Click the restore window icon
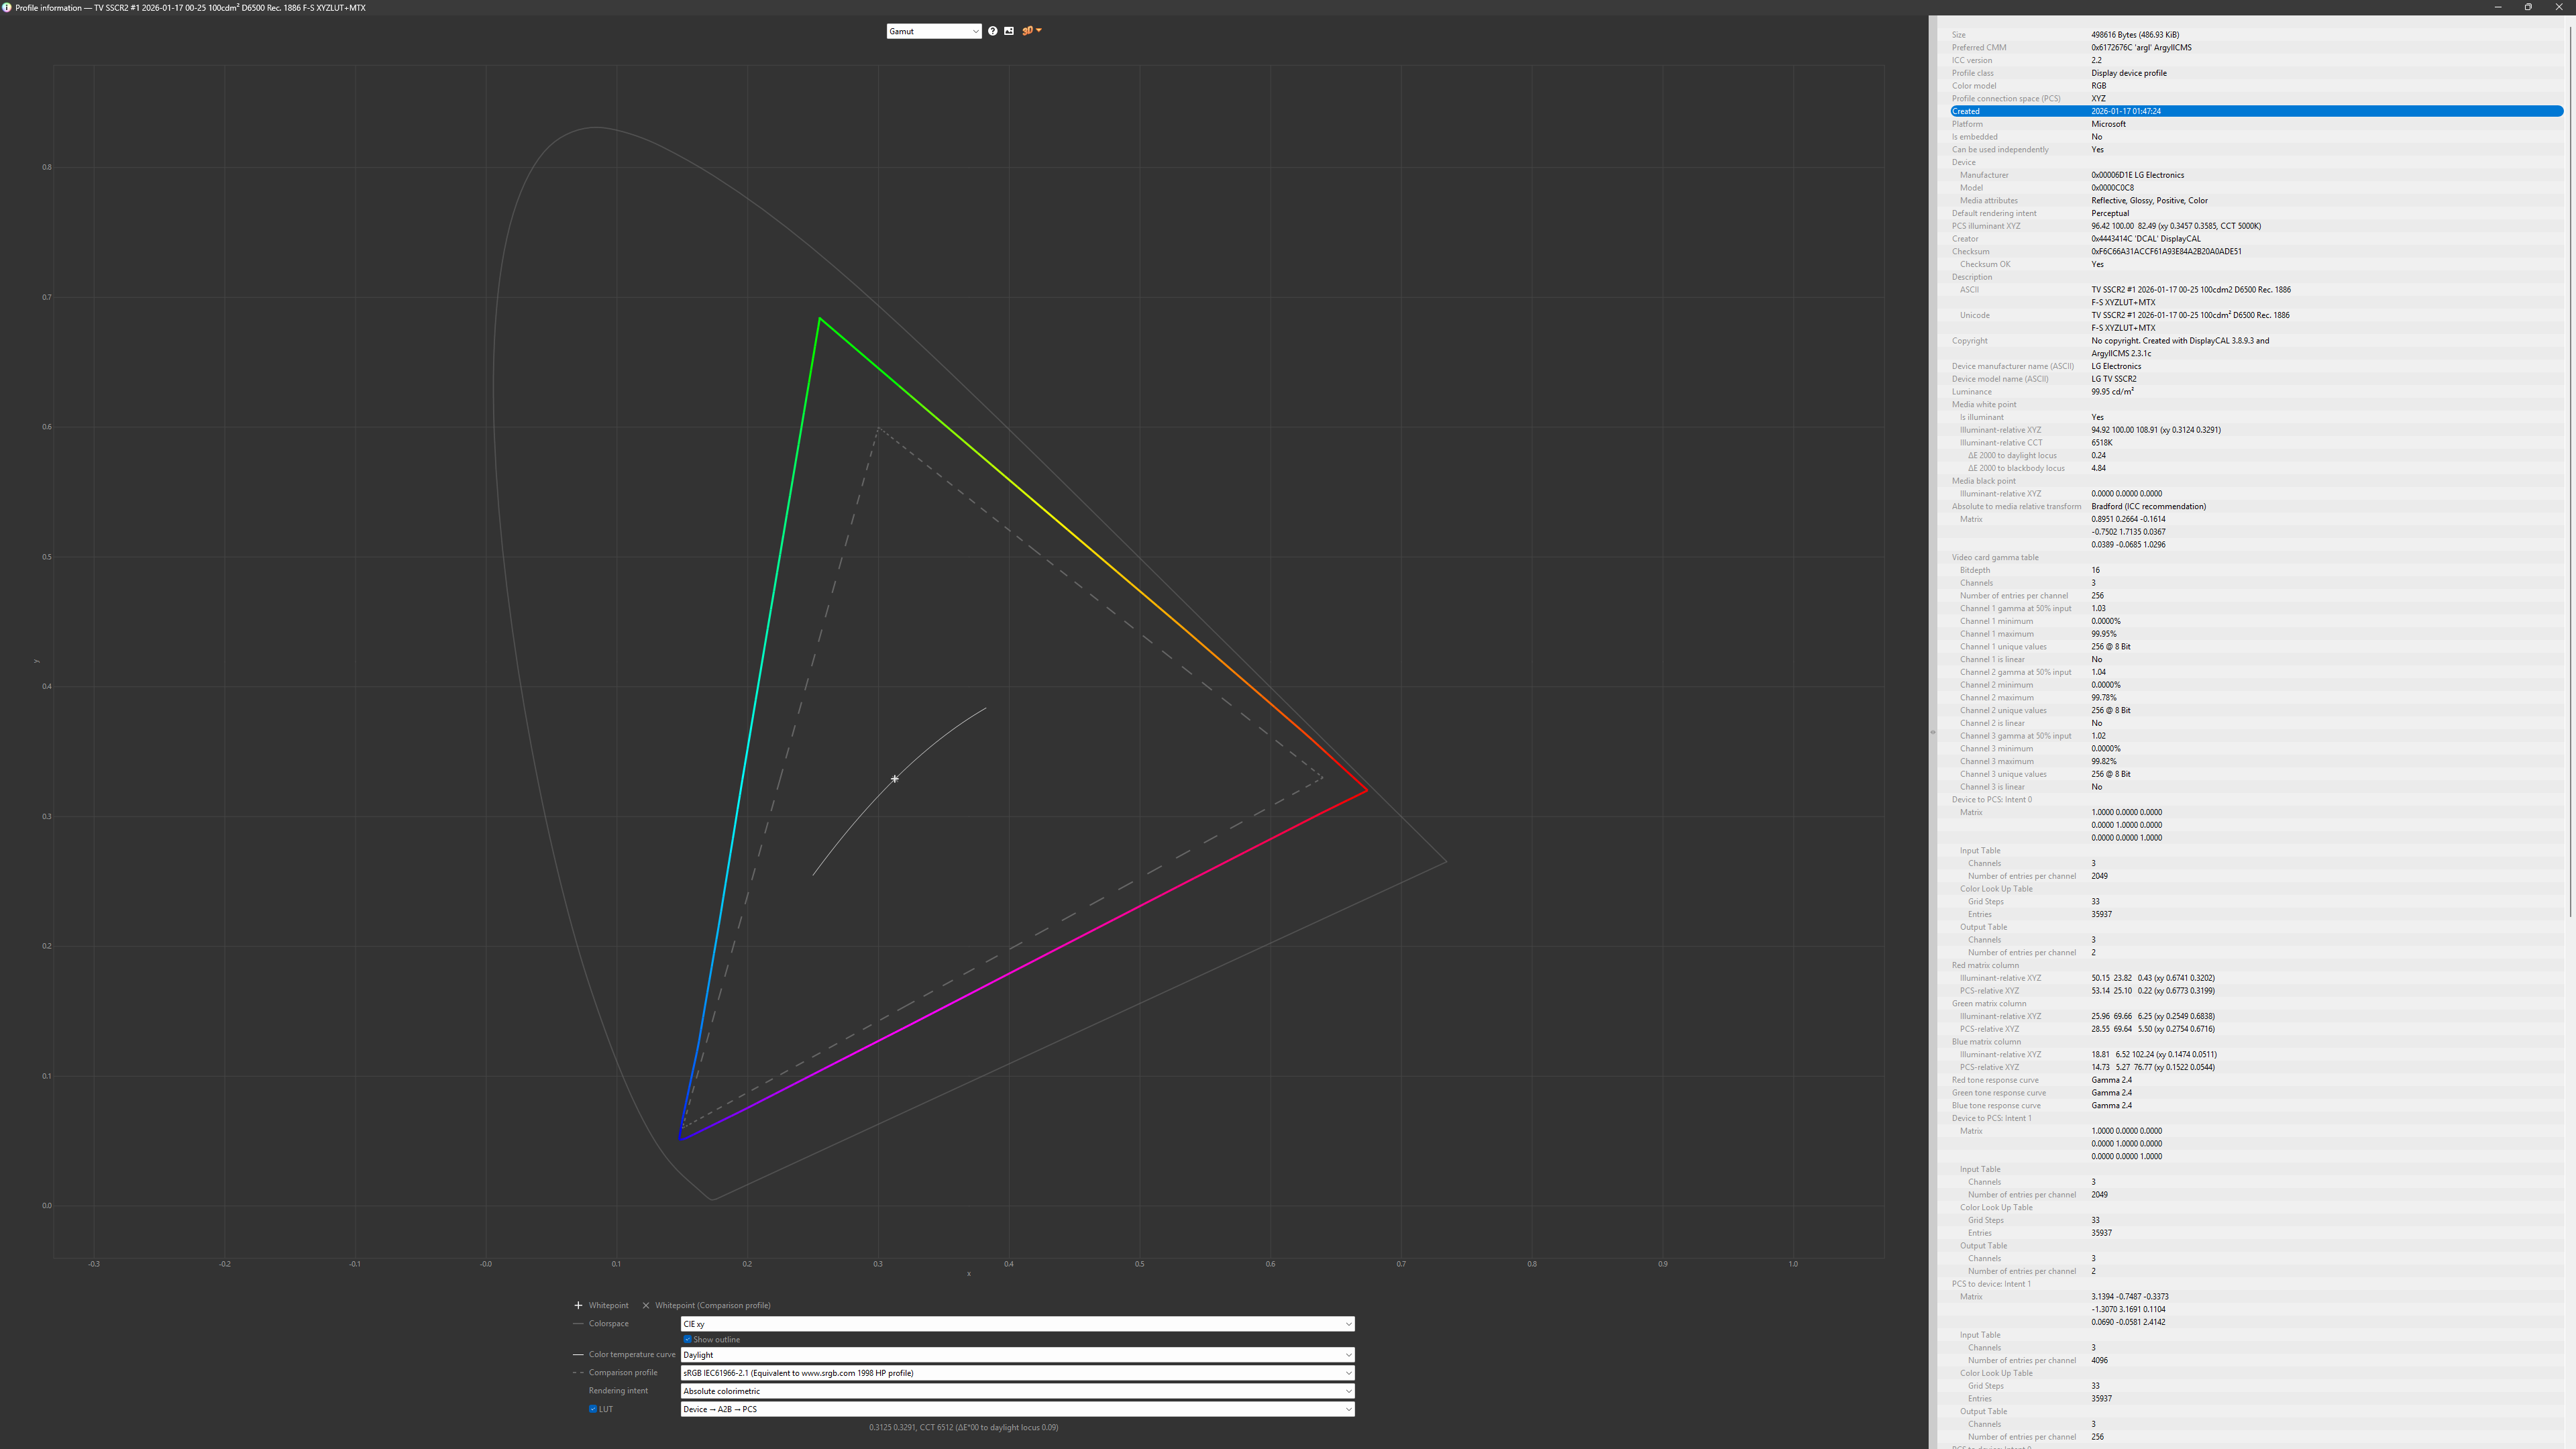The image size is (2576, 1449). point(2528,7)
